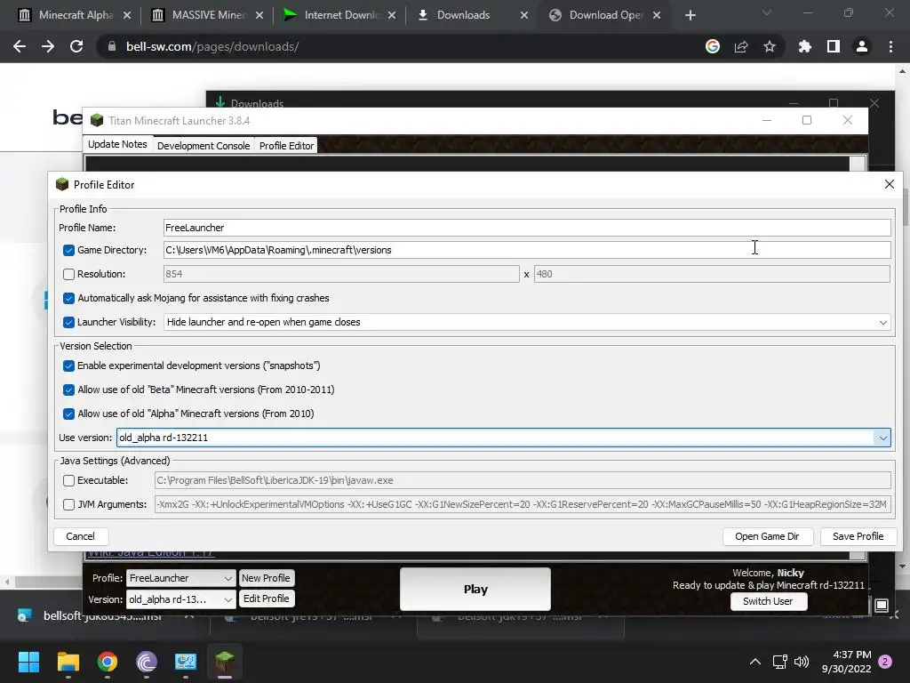Open Windows Start menu

[28, 662]
